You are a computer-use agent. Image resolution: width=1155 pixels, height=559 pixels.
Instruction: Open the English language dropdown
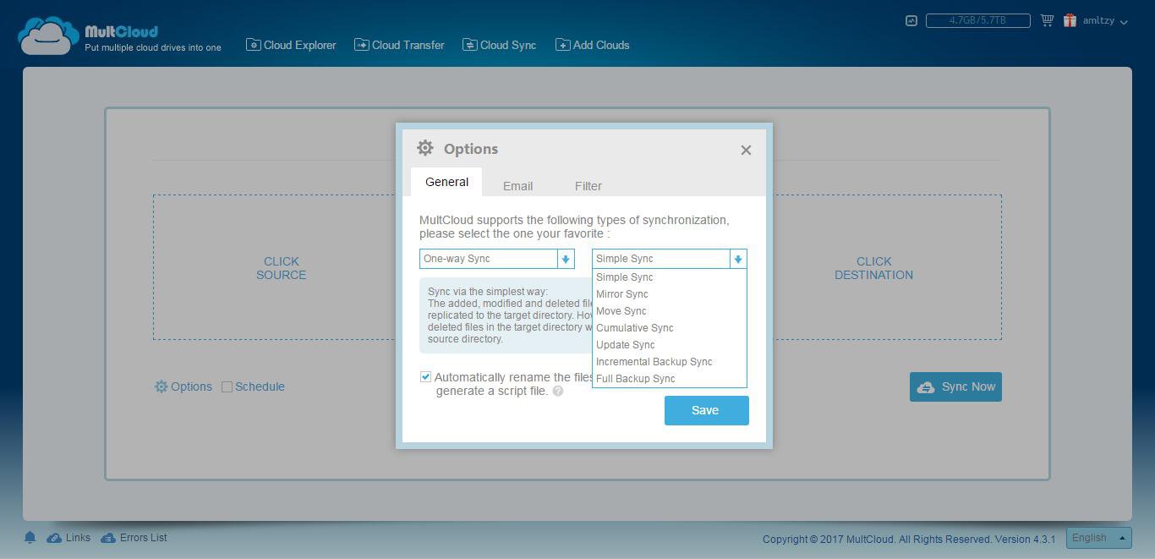(x=1098, y=537)
